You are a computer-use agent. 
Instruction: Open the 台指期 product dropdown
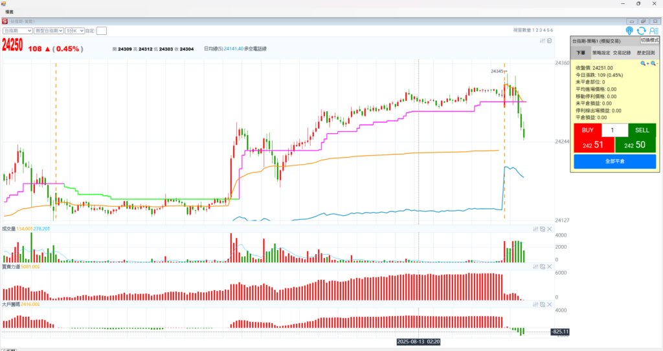coord(18,30)
